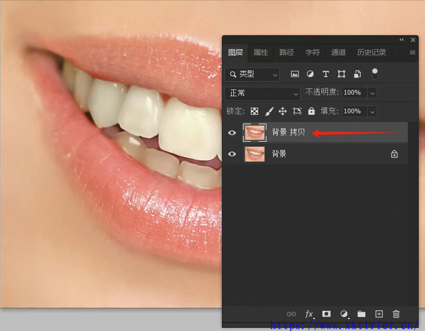425x331 pixels.
Task: Expand the 不透明度 opacity dropdown arrow
Action: coord(372,93)
